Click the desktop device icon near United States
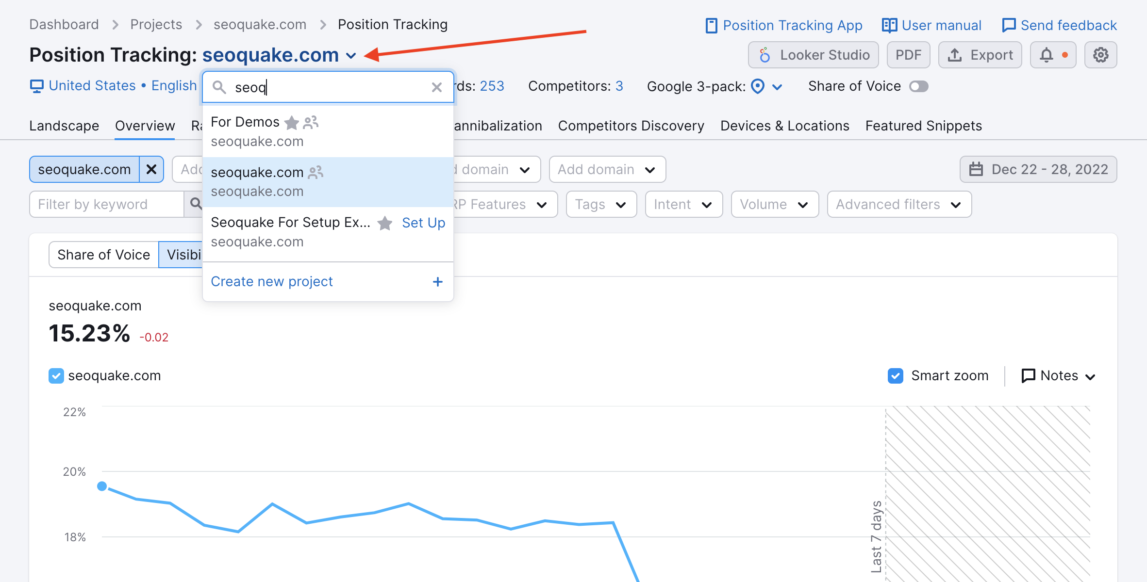Image resolution: width=1147 pixels, height=582 pixels. pyautogui.click(x=36, y=86)
